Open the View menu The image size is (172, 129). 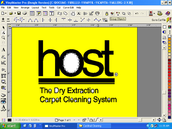pos(16,7)
